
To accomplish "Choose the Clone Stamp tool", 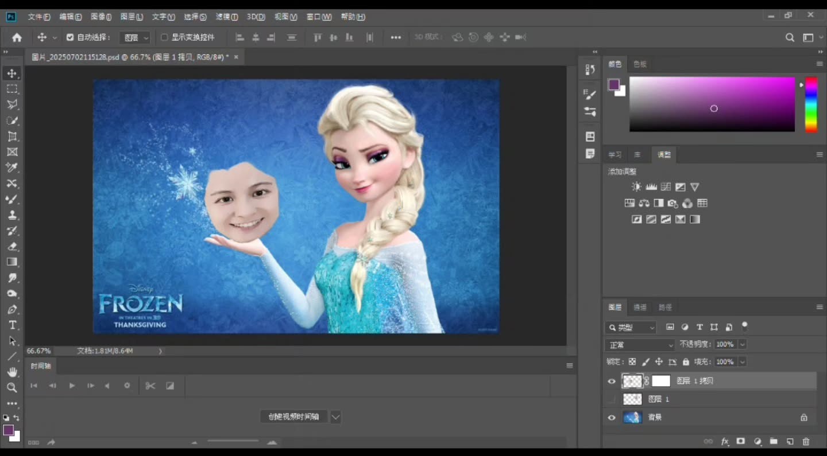I will tap(12, 215).
